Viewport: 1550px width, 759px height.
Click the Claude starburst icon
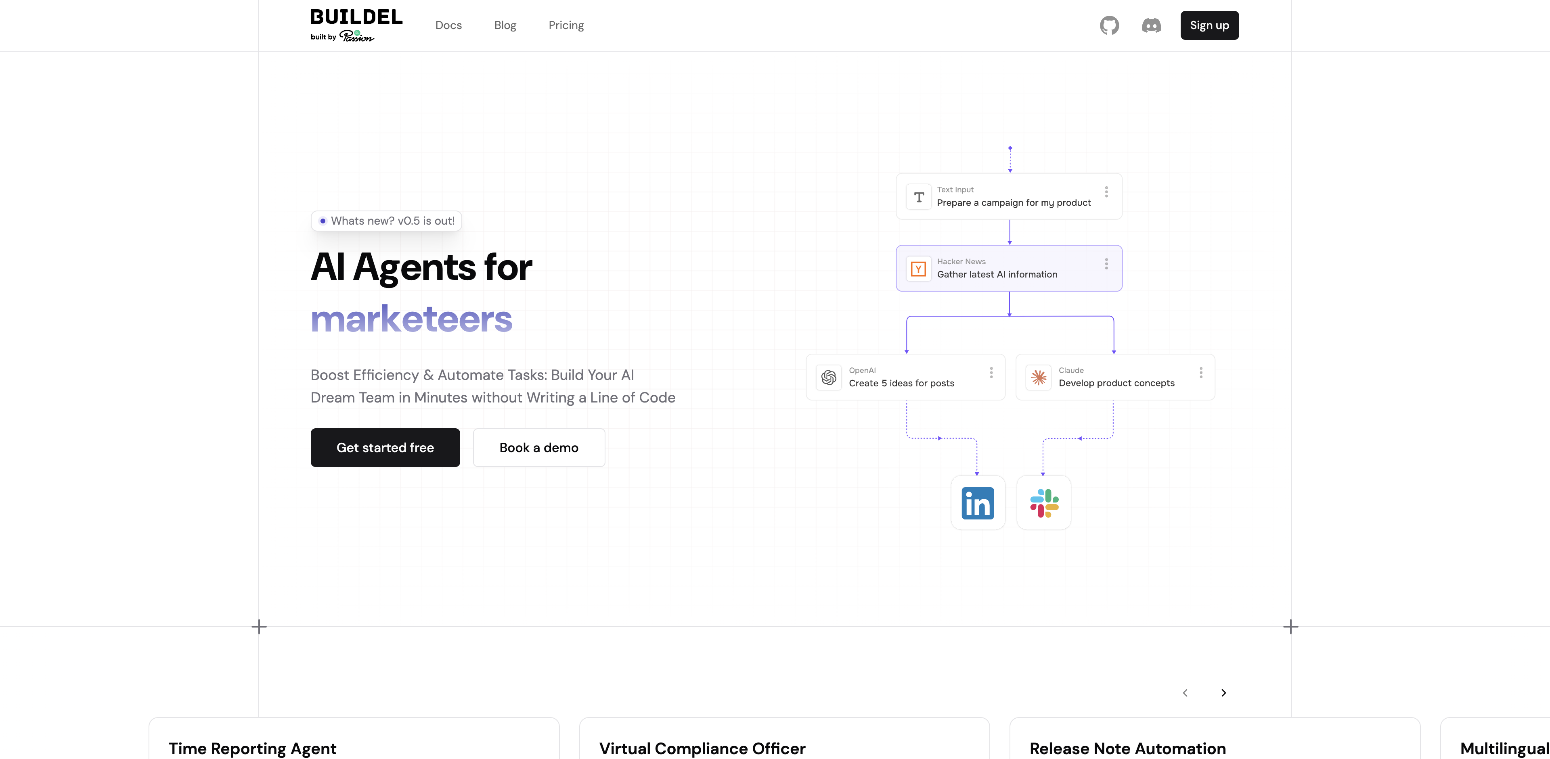click(1039, 377)
